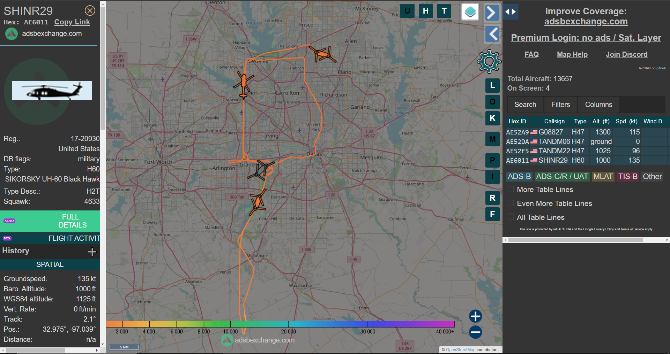Toggle sidebar width with double arrow icon
Viewport: 670px width, 354px height.
[511, 12]
